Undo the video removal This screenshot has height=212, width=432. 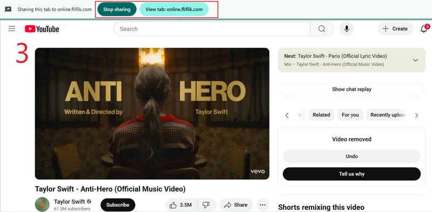pyautogui.click(x=352, y=156)
